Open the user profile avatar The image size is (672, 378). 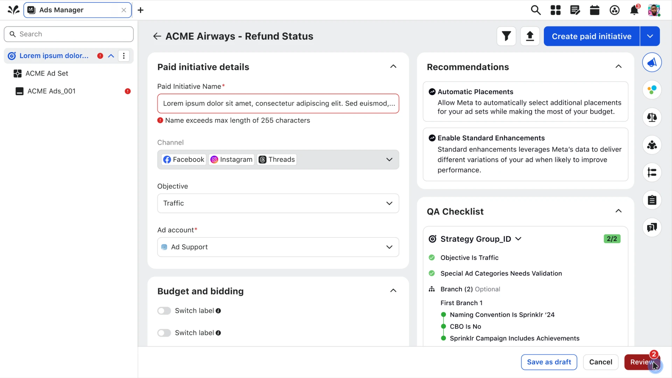pyautogui.click(x=654, y=10)
